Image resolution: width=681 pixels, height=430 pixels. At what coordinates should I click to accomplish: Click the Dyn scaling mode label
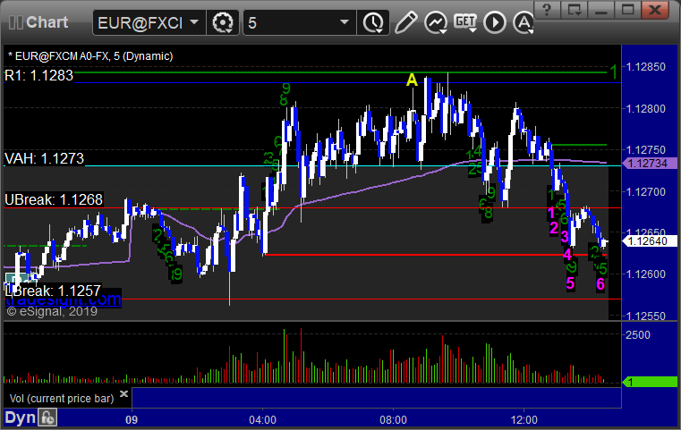20,417
